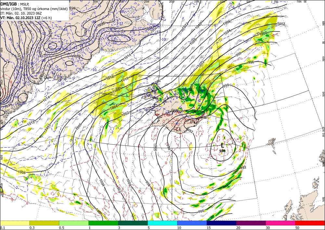Click the legend value '0.3'
The width and height of the screenshot is (325, 230).
click(x=32, y=228)
